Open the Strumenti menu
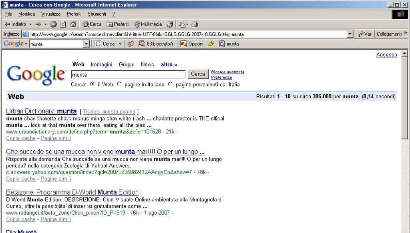The height and width of the screenshot is (233, 410). [x=97, y=14]
